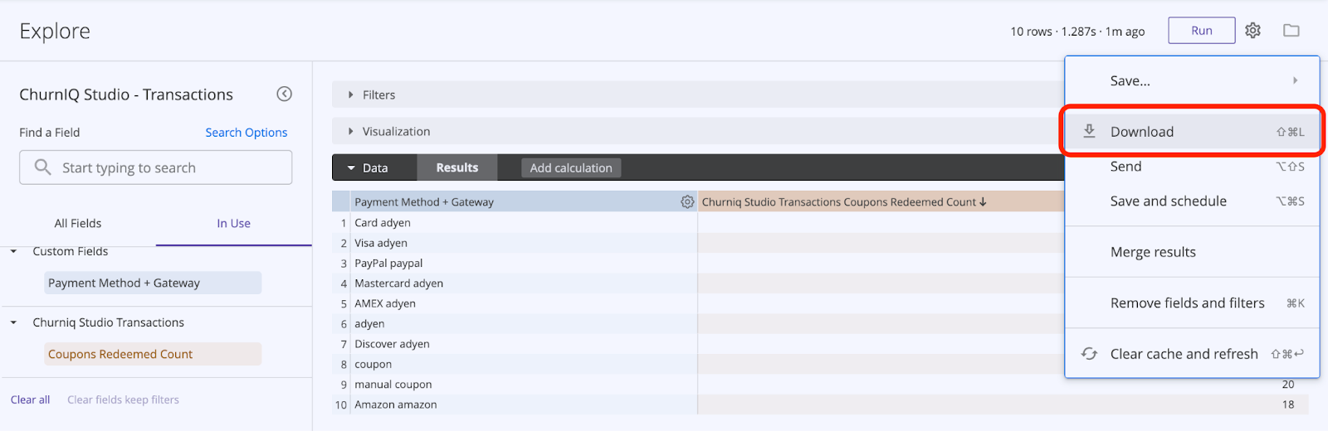The height and width of the screenshot is (431, 1328).
Task: Click the Download arrow icon
Action: coord(1089,131)
